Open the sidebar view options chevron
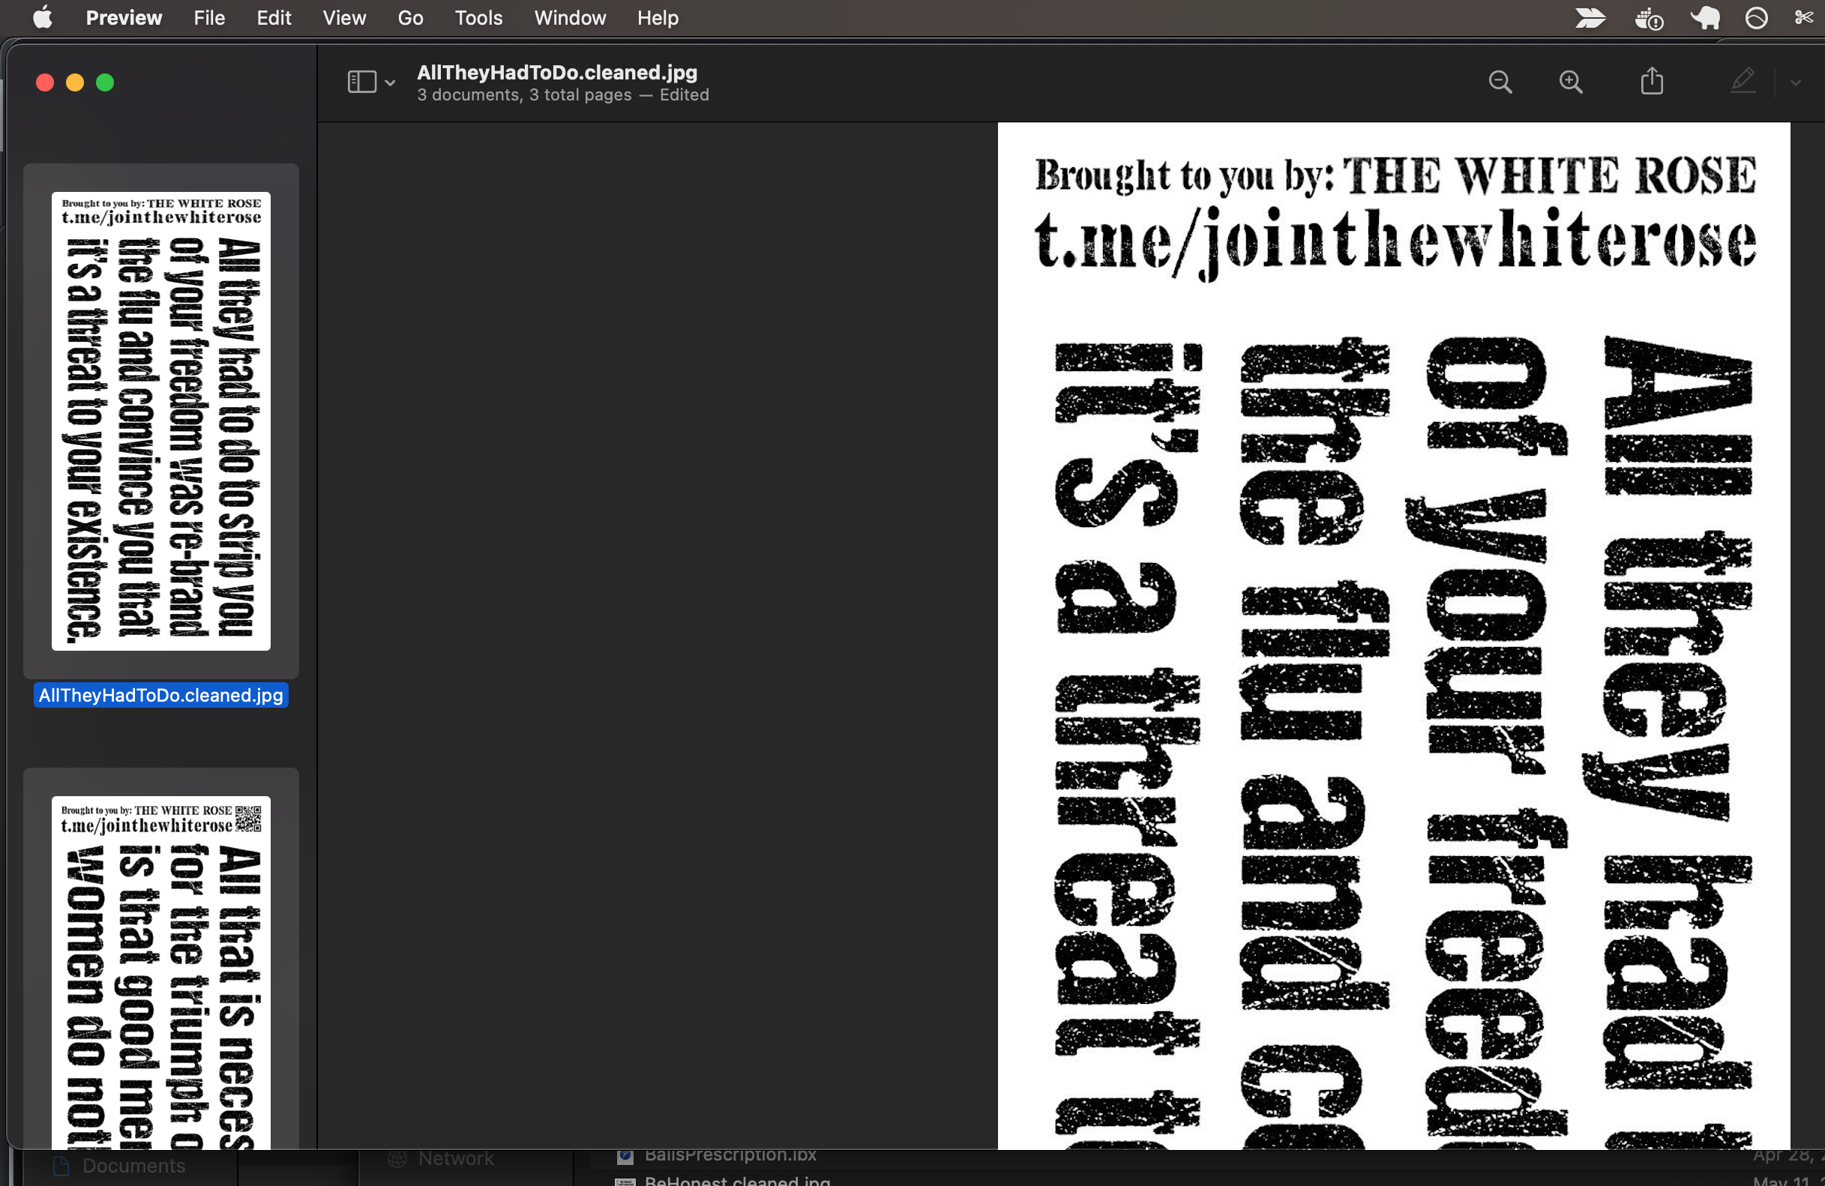The width and height of the screenshot is (1825, 1186). point(391,82)
